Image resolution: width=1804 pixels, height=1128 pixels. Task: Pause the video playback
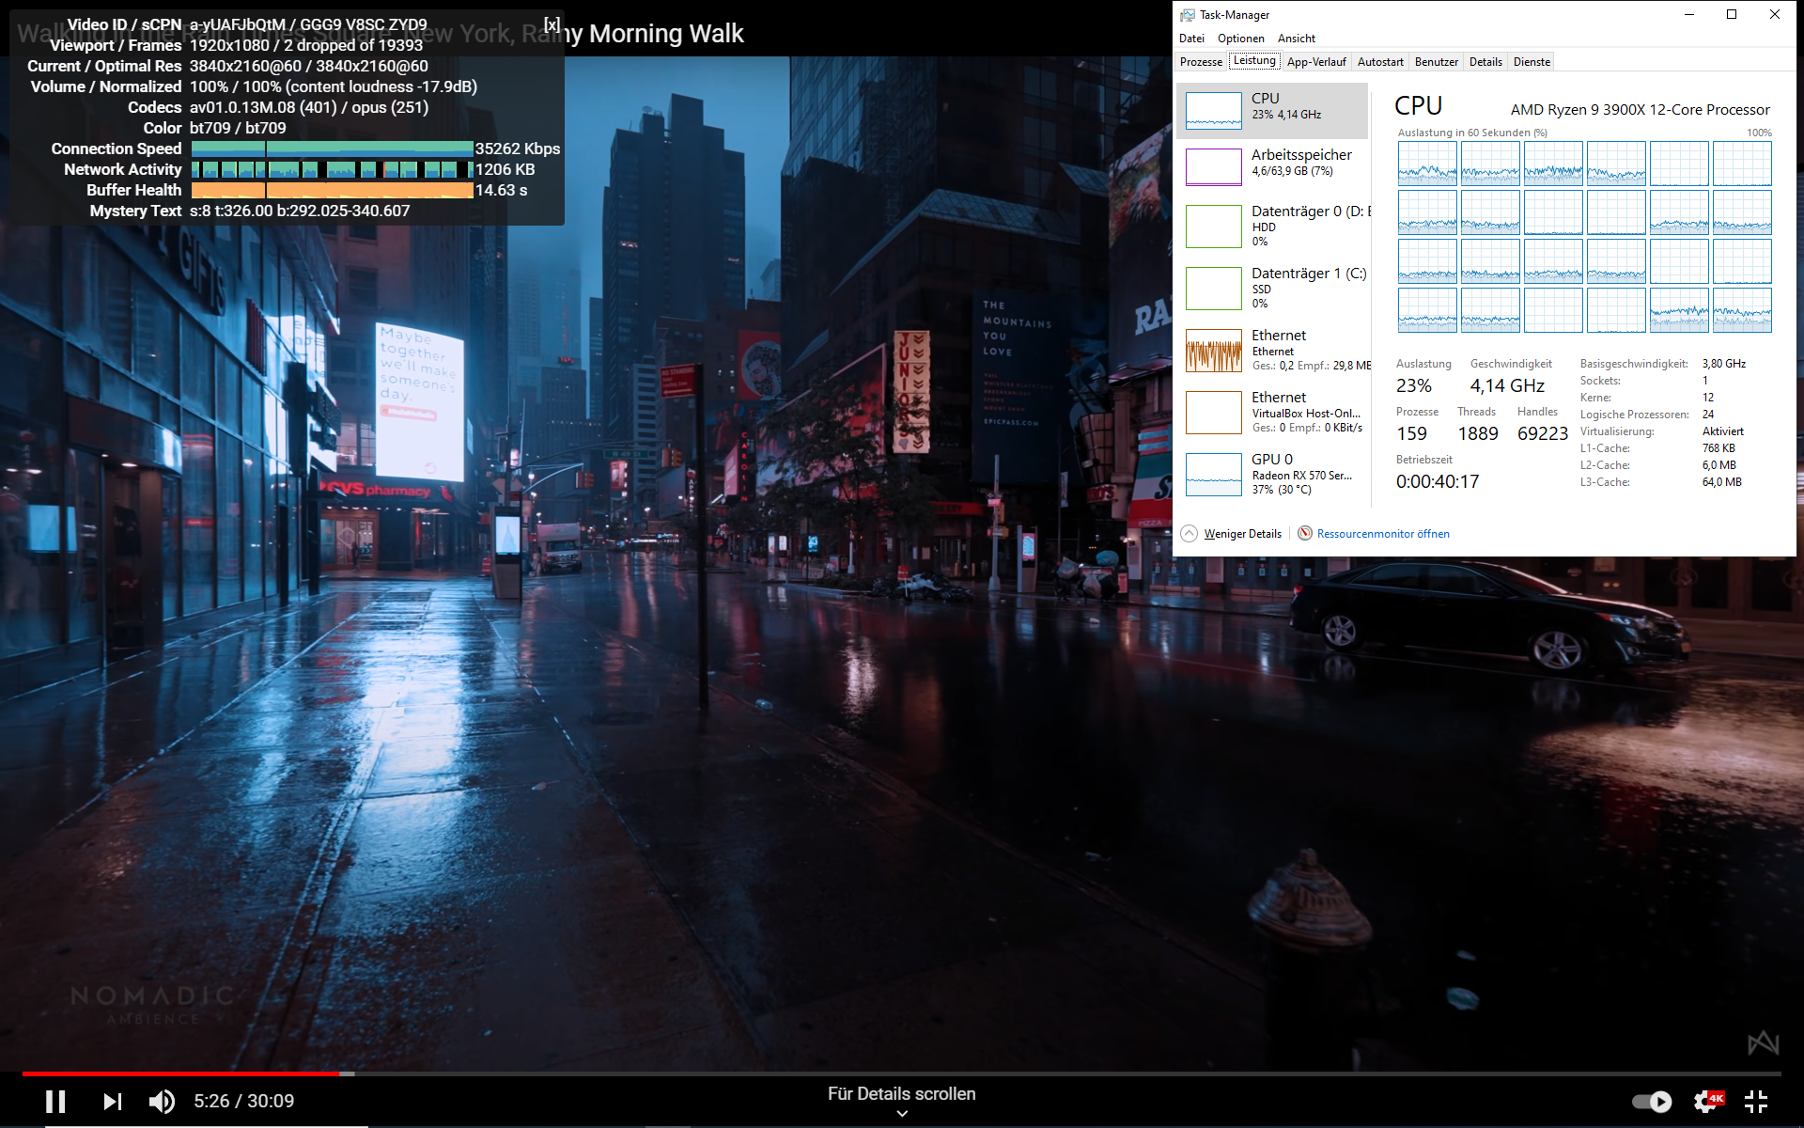coord(55,1101)
